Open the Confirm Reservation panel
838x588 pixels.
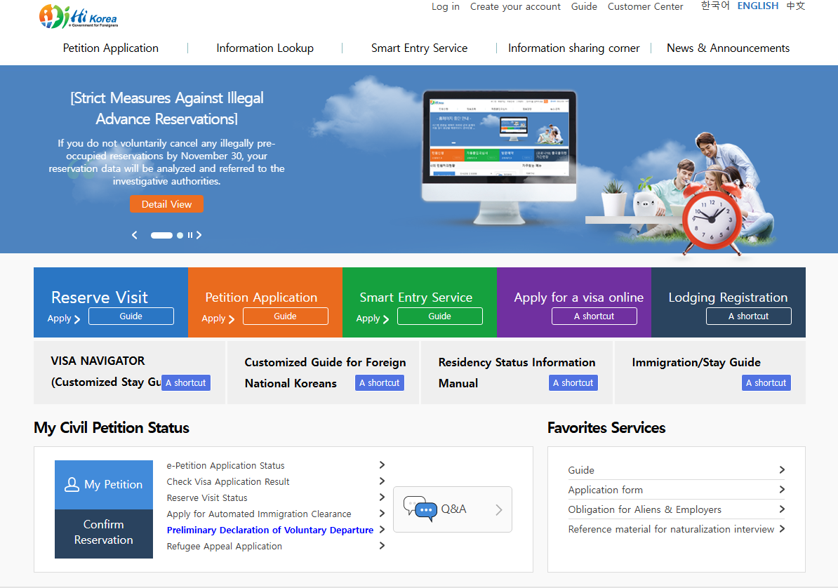tap(103, 534)
